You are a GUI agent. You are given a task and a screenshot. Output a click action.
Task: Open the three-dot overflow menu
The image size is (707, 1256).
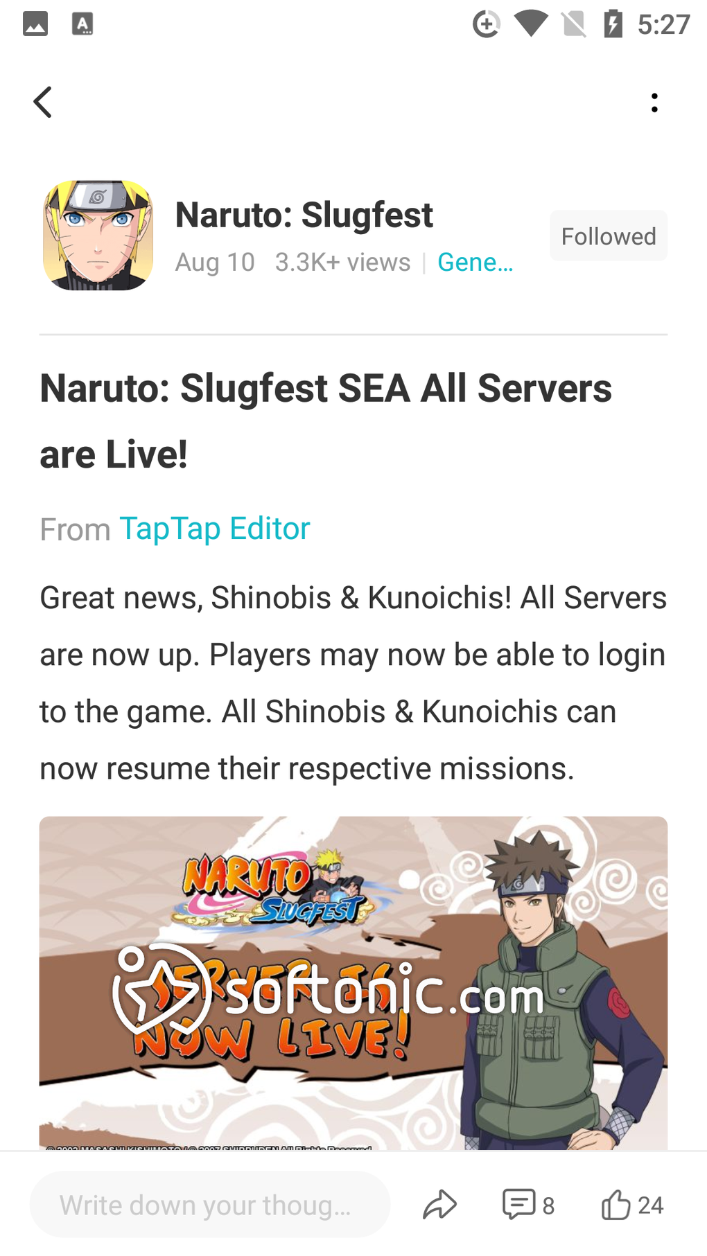[x=654, y=103]
